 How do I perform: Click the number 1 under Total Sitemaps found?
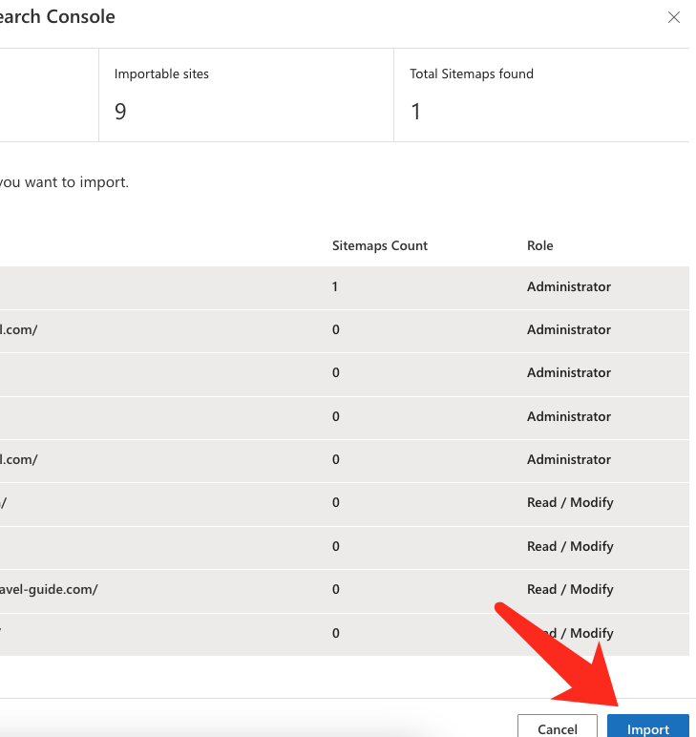(x=415, y=112)
